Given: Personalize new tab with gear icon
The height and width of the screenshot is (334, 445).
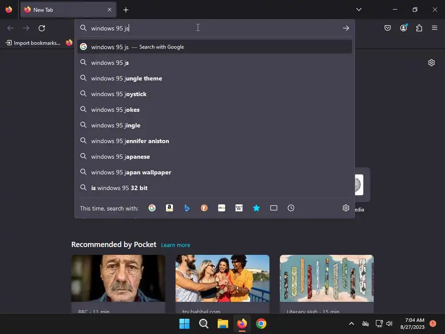Looking at the screenshot, I should pyautogui.click(x=432, y=63).
